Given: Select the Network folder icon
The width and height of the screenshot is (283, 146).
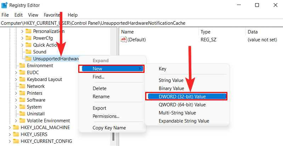Looking at the screenshot, I should [x=22, y=86].
